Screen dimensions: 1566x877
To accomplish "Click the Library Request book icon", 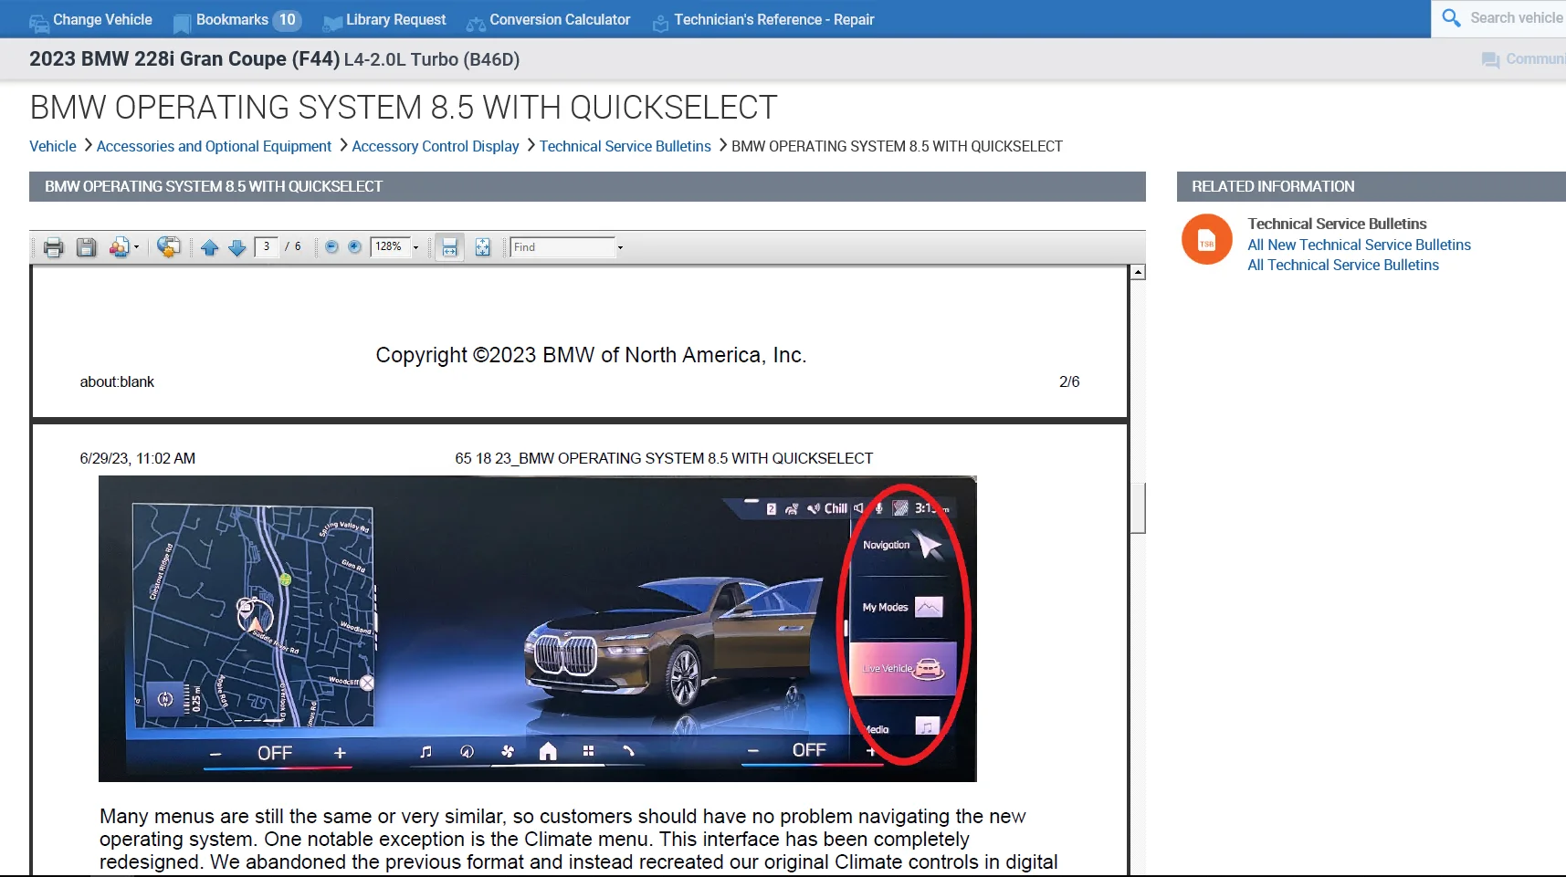I will [x=332, y=23].
